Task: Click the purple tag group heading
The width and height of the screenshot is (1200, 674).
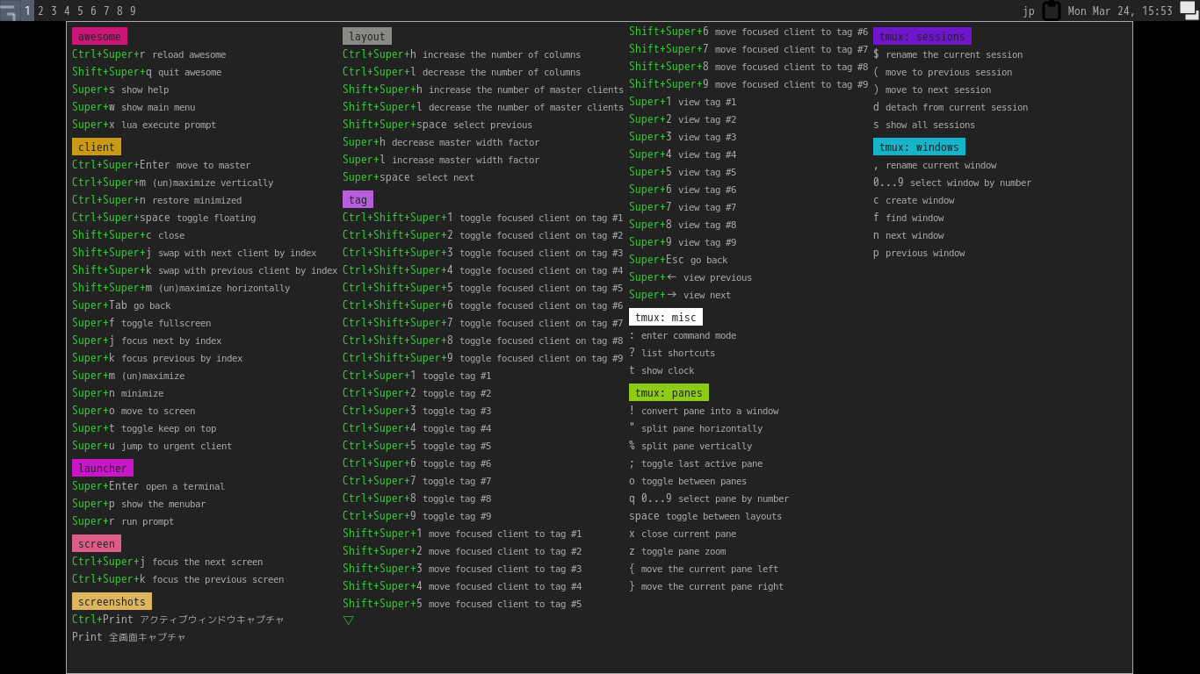Action: coord(358,199)
